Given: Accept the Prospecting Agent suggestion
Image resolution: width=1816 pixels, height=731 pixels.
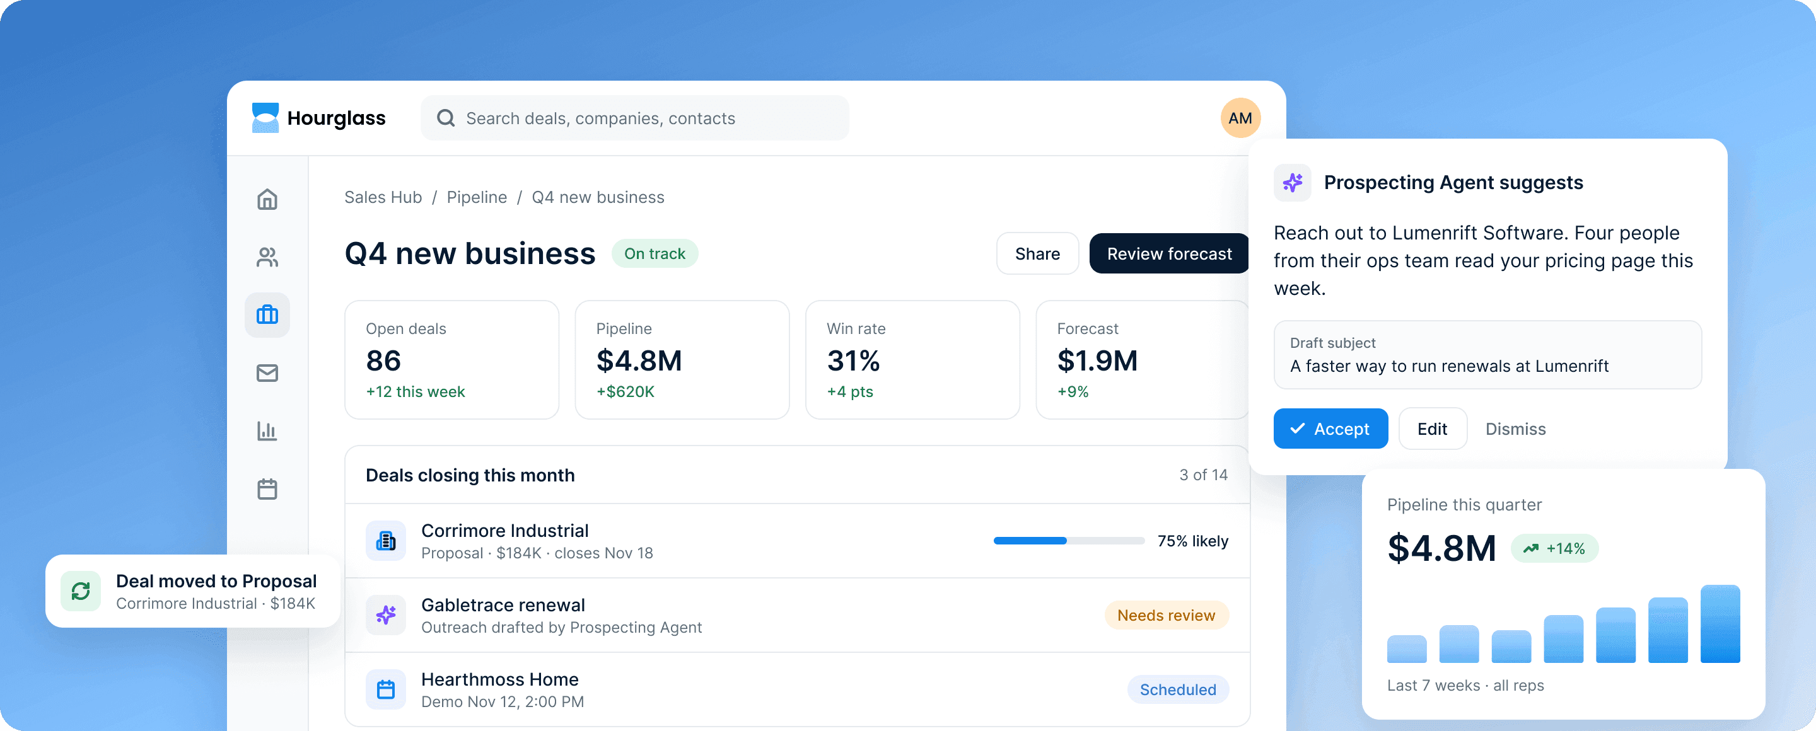Looking at the screenshot, I should click(x=1330, y=429).
